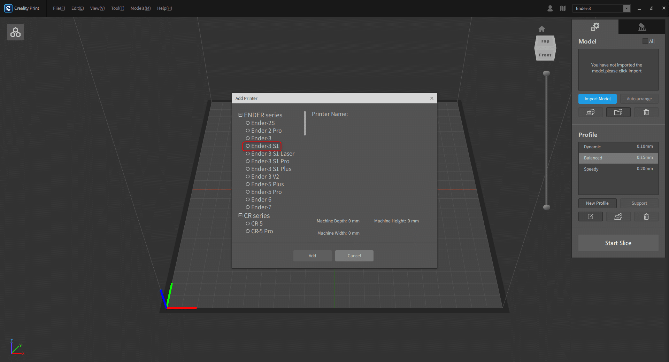Select Ender-2S printer radio option
The image size is (669, 362).
tap(260, 123)
